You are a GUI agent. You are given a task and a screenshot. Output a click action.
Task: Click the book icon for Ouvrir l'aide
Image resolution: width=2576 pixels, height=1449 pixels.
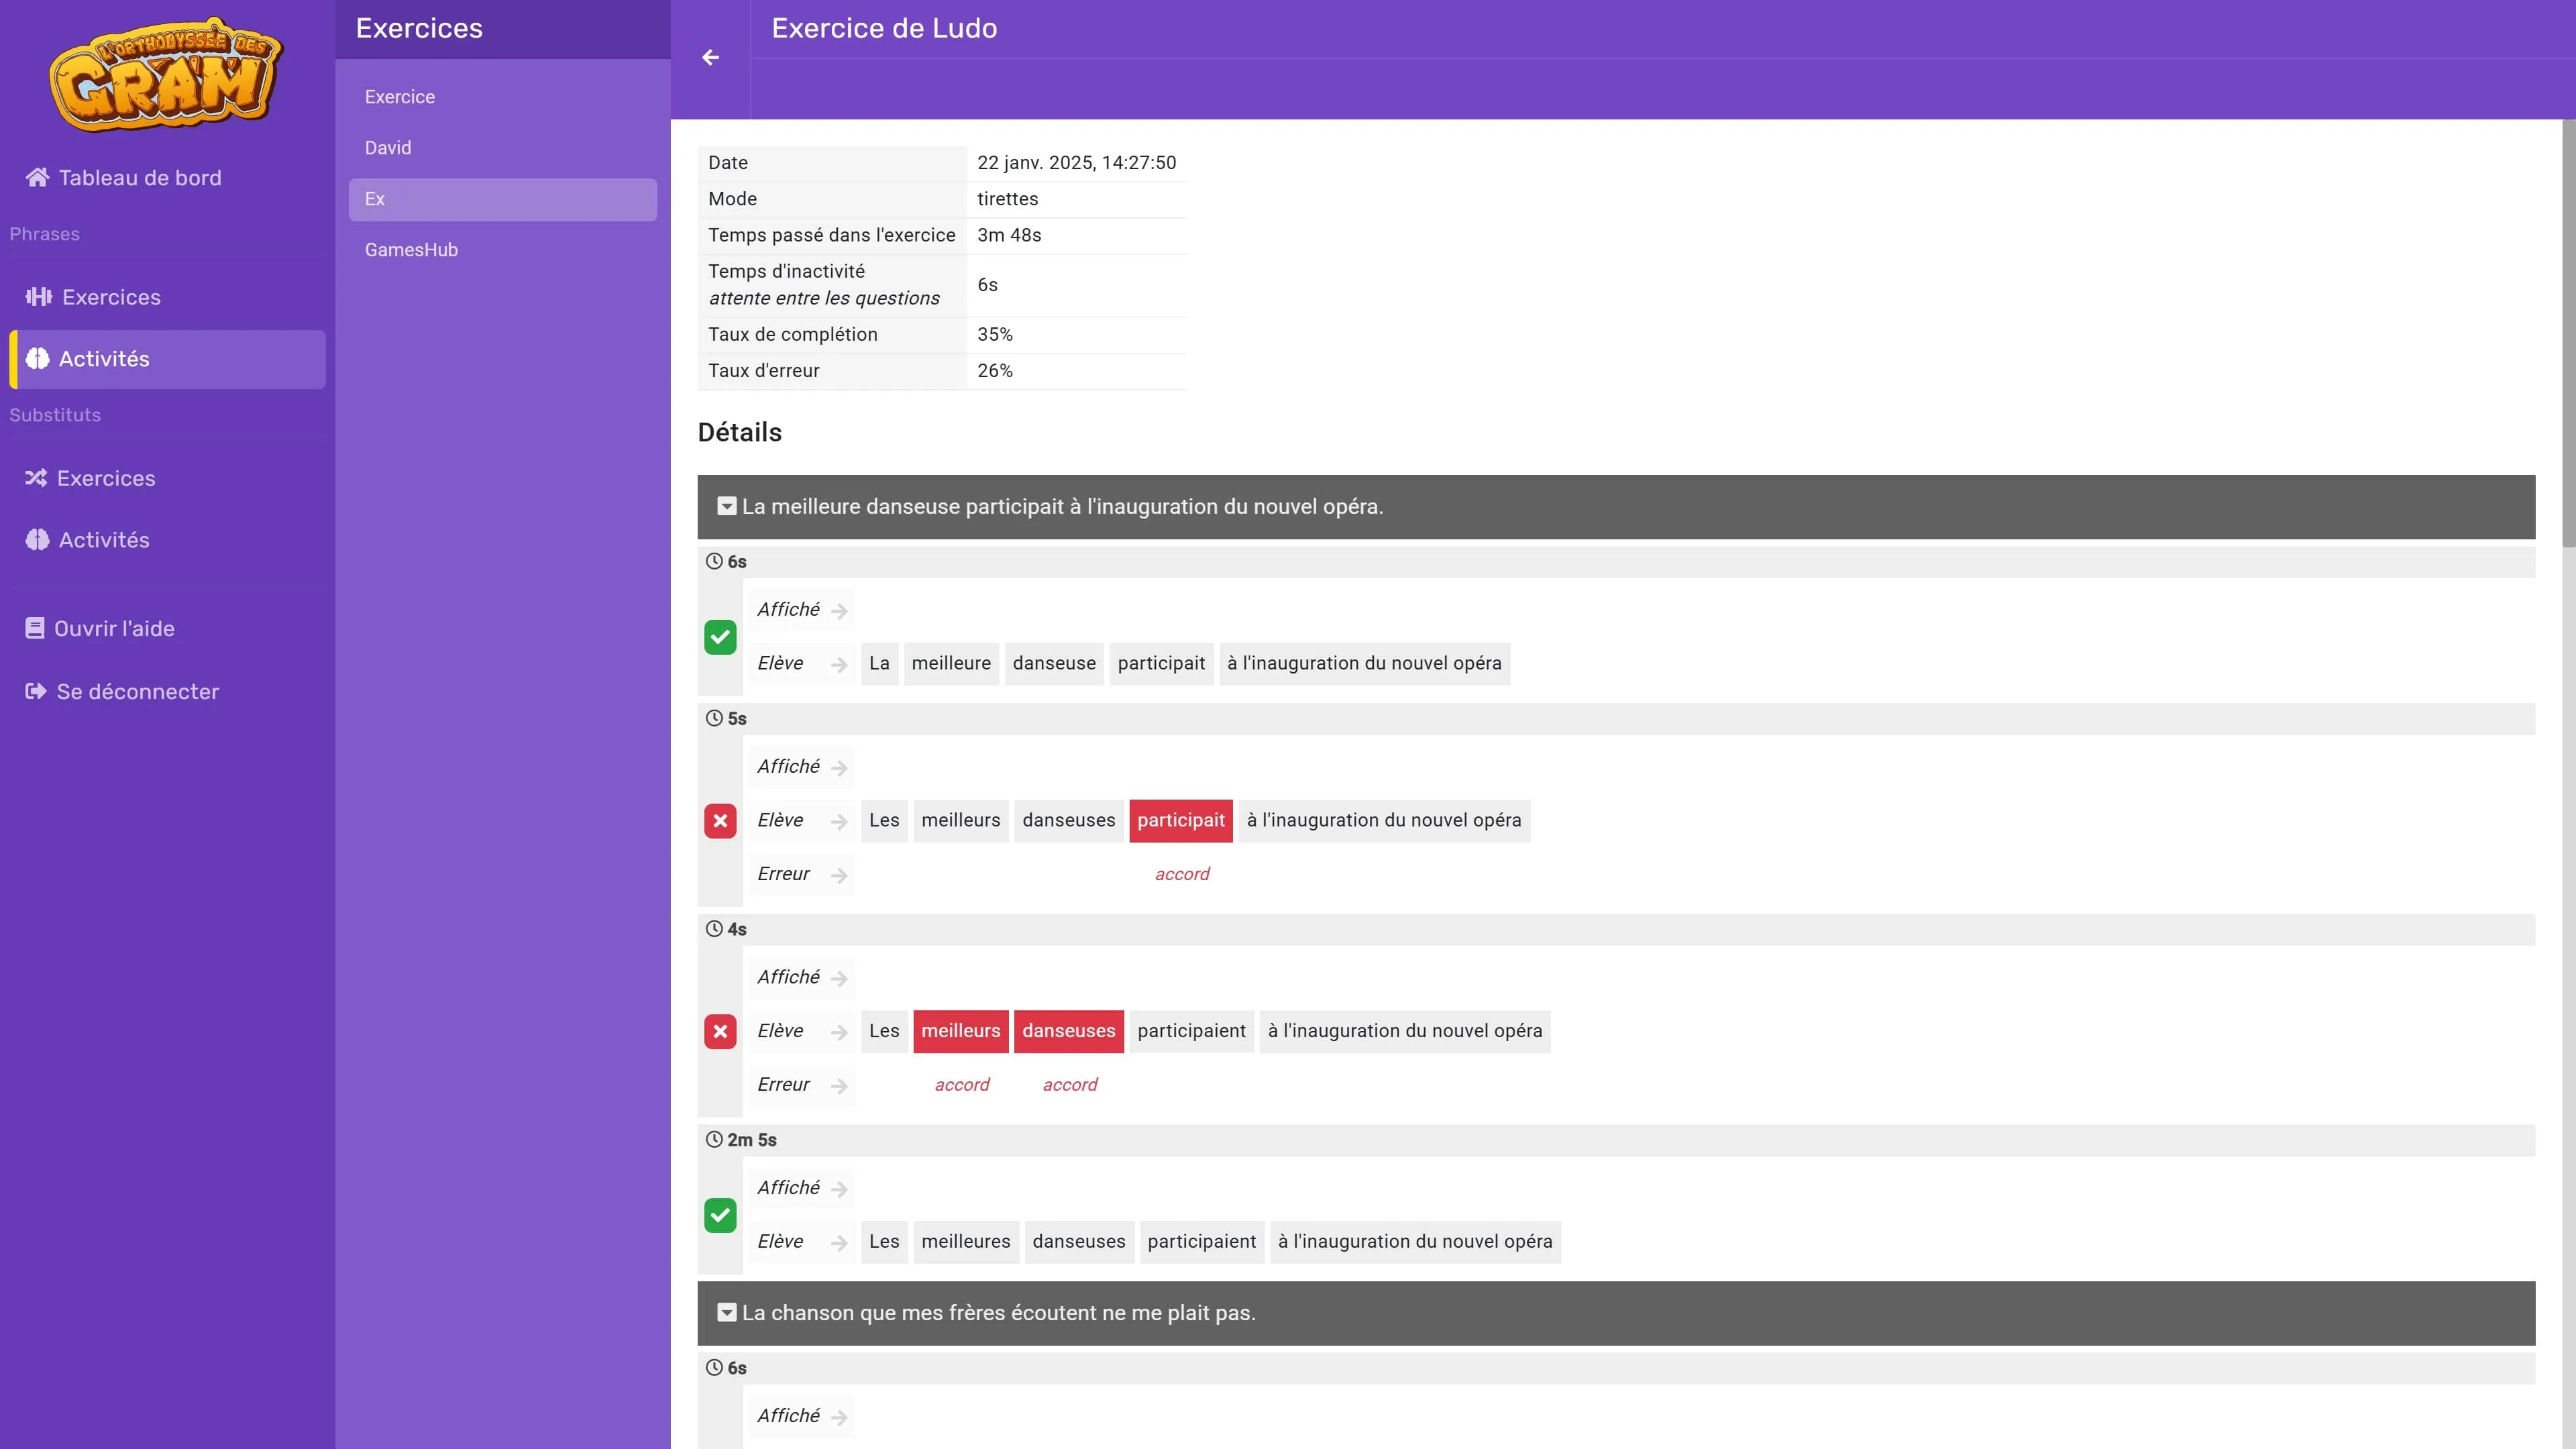pos(35,628)
